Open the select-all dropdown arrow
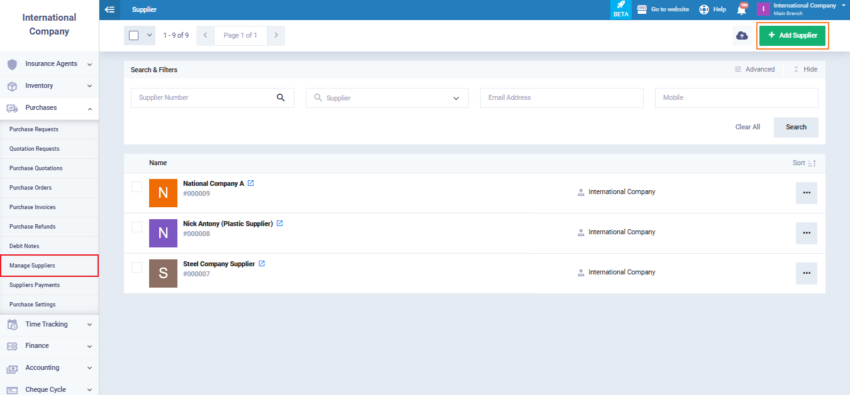Image resolution: width=850 pixels, height=395 pixels. click(150, 36)
